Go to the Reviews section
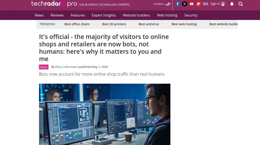 (x=57, y=15)
